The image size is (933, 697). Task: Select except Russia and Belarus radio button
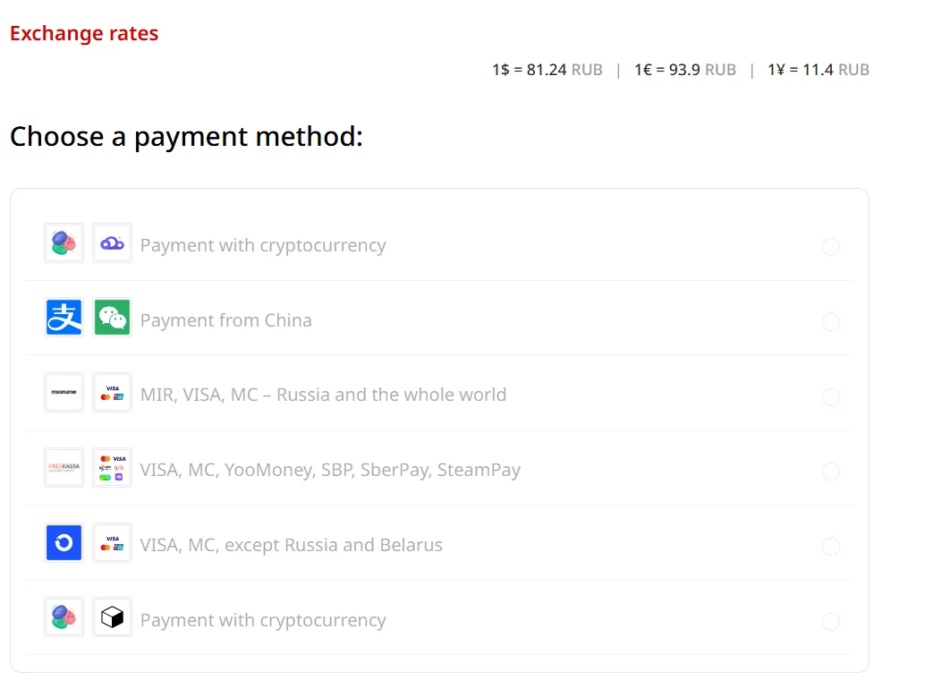click(x=831, y=547)
